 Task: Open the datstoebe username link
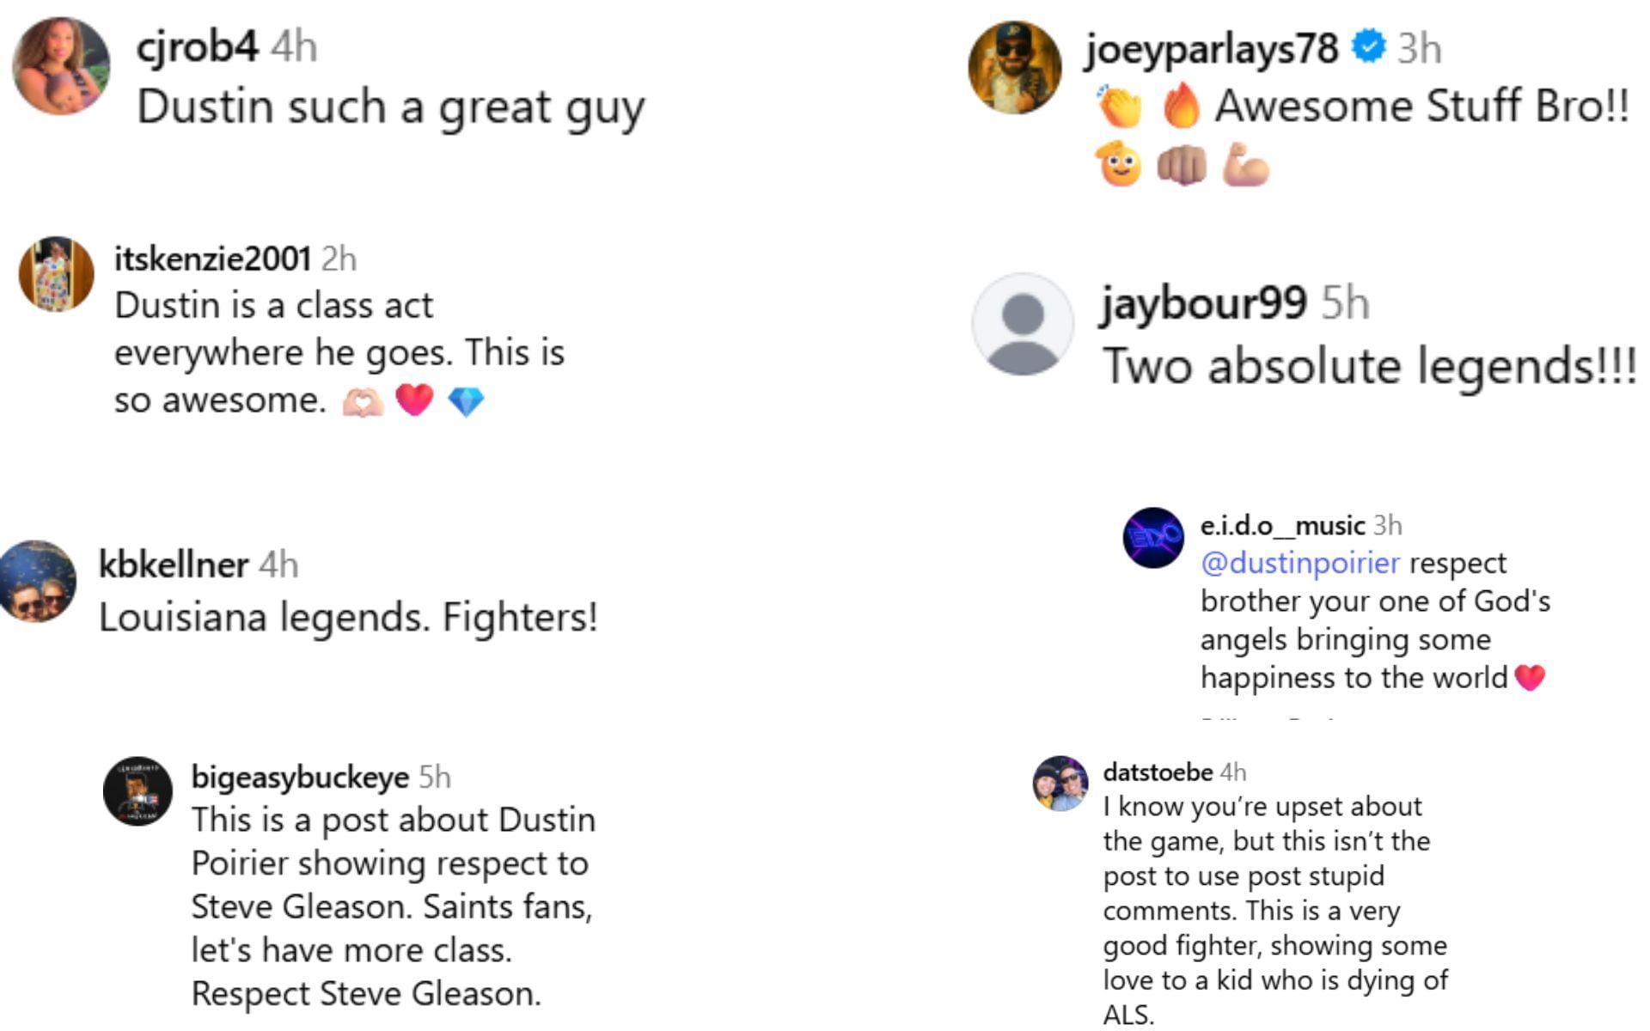click(1158, 772)
